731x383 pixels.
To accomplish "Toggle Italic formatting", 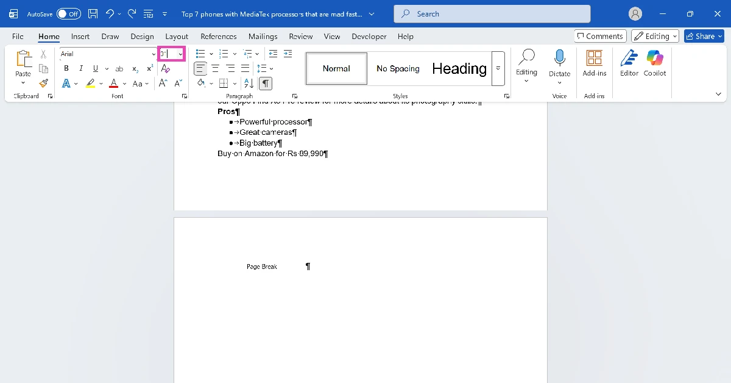I will pyautogui.click(x=80, y=68).
